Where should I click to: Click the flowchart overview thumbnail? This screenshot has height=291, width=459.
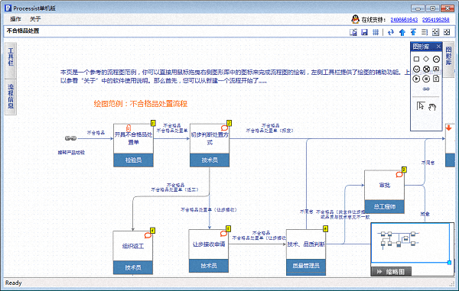pyautogui.click(x=411, y=243)
